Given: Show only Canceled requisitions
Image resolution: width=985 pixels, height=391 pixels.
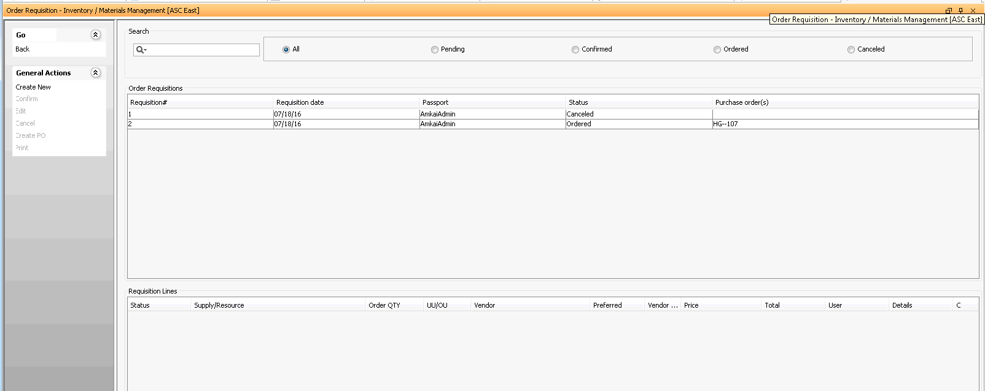Looking at the screenshot, I should point(851,50).
